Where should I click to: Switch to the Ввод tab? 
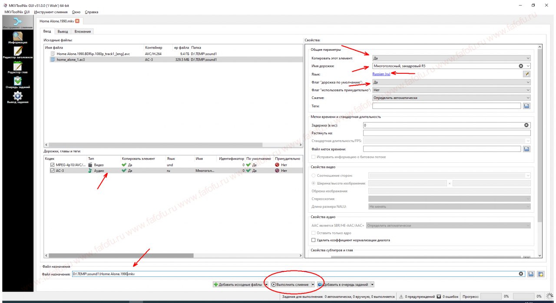[x=47, y=31]
